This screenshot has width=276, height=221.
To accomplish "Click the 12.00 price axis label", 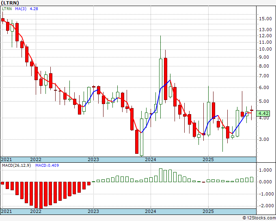I will click(x=265, y=36).
